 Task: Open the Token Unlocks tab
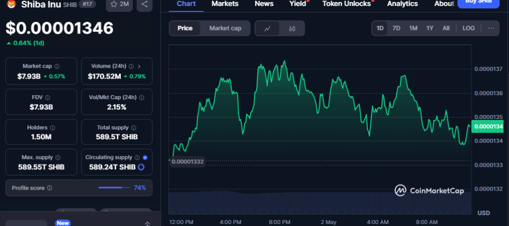[x=346, y=4]
